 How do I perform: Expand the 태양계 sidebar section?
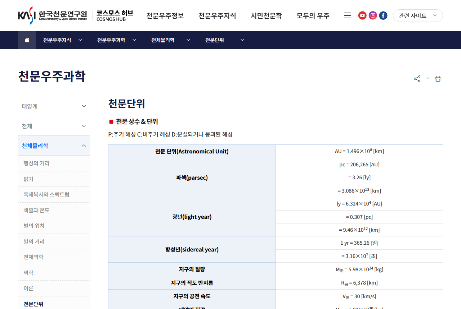click(54, 106)
